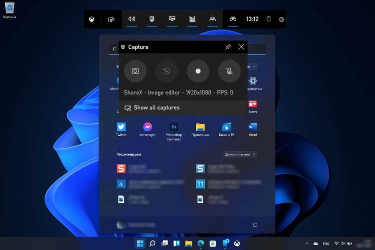Pin the Capture widget
Screen dimensions: 375x250
click(228, 47)
